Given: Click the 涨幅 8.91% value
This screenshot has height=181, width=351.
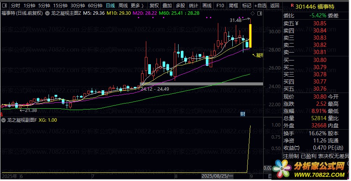Looking at the screenshot, I should coord(318,111).
